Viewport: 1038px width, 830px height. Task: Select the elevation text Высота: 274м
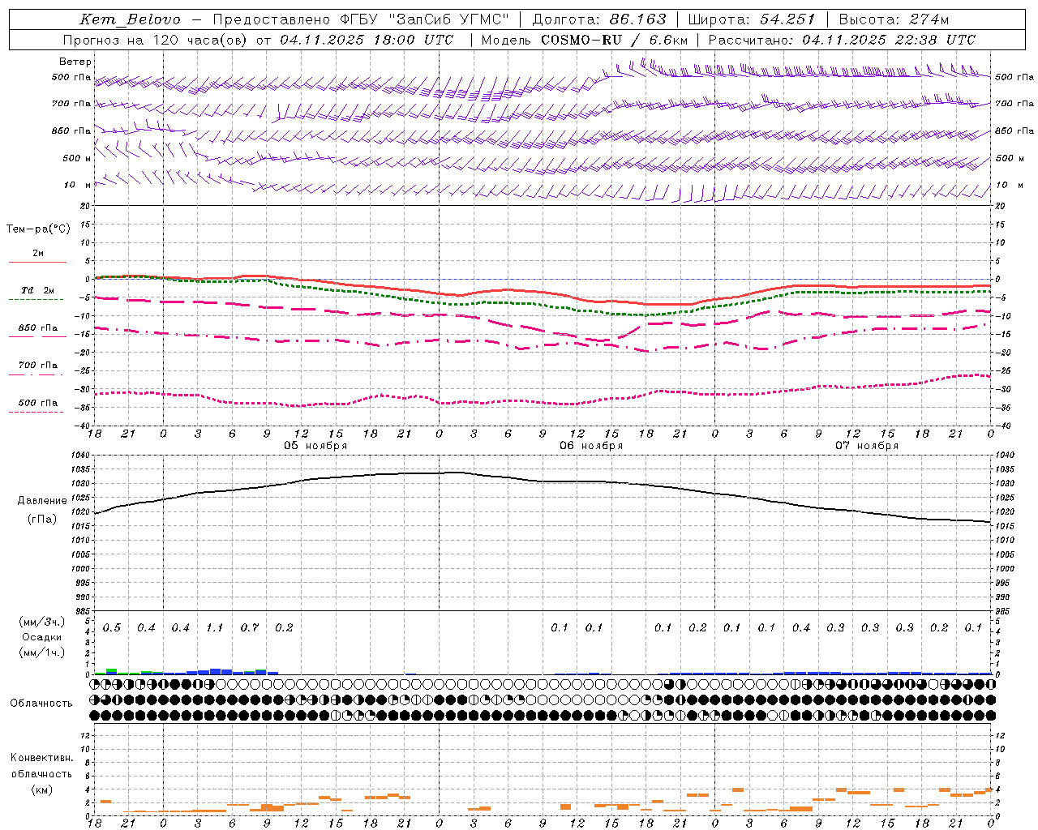[894, 19]
